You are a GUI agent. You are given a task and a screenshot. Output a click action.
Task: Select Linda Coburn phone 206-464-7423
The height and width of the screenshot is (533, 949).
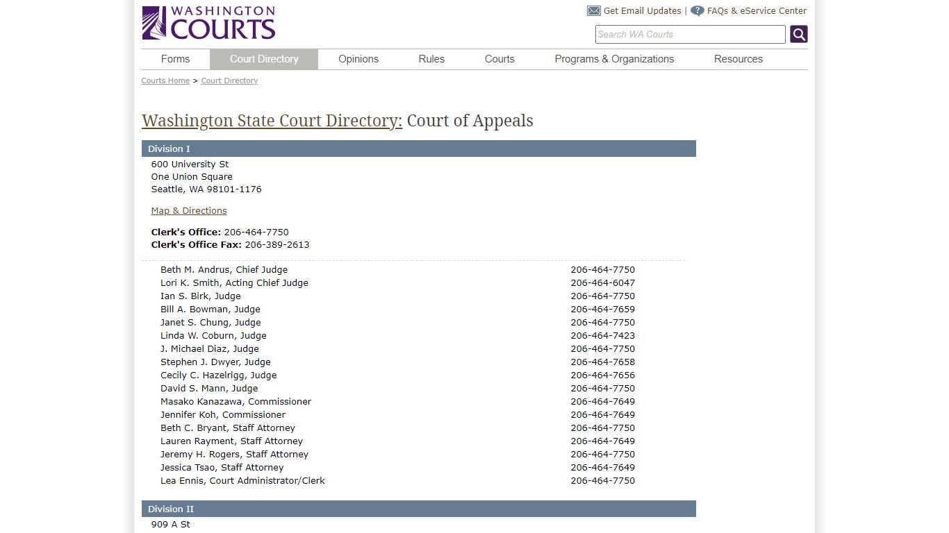click(603, 336)
